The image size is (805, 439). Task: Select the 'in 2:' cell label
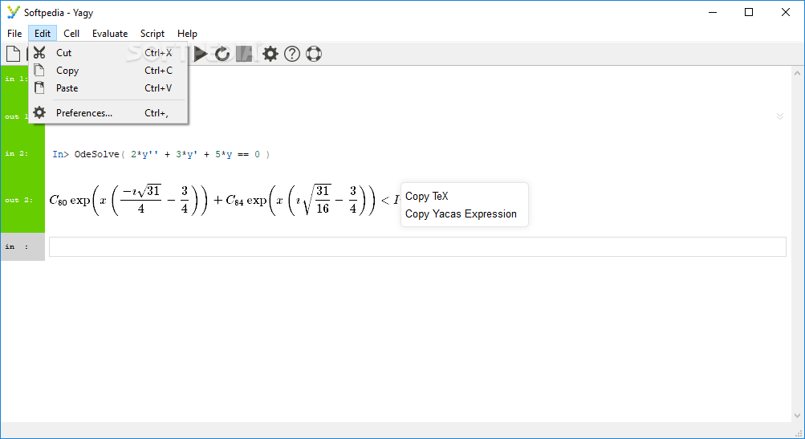pyautogui.click(x=16, y=153)
